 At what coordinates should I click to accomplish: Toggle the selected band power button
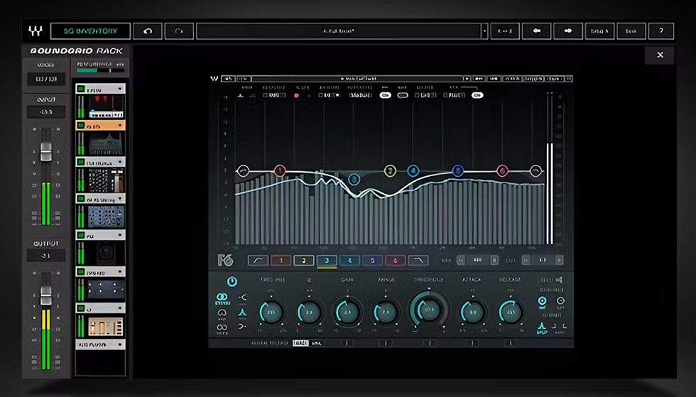pyautogui.click(x=232, y=281)
